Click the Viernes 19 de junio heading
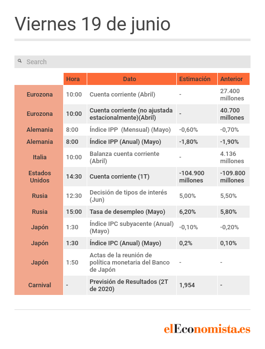Screen dimensions: 265x349 tap(93, 24)
